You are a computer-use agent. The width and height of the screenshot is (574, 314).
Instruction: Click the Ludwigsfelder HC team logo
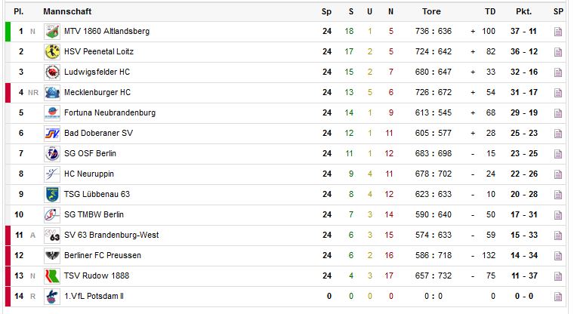coord(52,72)
